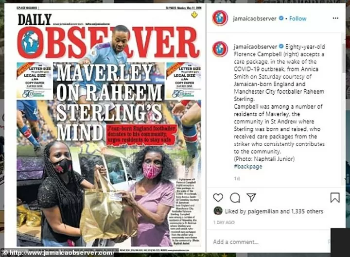Viewport: 350px width, 257px height.
Task: Open comments via speech bubble icon
Action: tap(235, 198)
